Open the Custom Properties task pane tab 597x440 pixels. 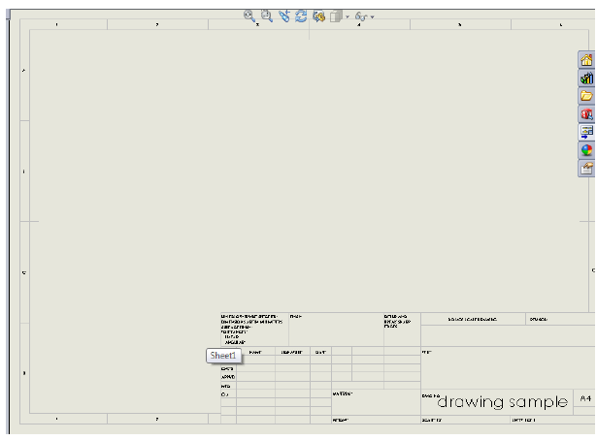(x=586, y=168)
